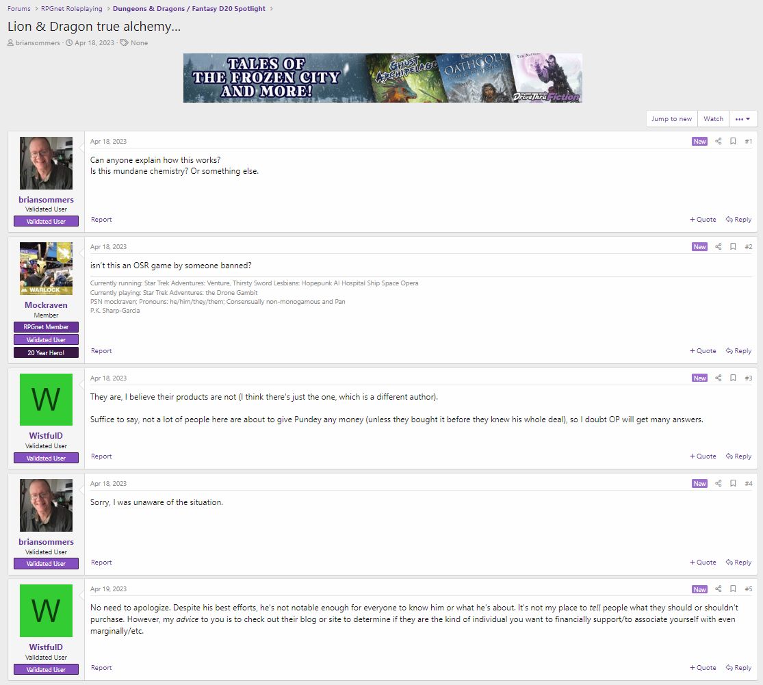This screenshot has height=685, width=763.
Task: Bookmark post #5
Action: click(733, 589)
